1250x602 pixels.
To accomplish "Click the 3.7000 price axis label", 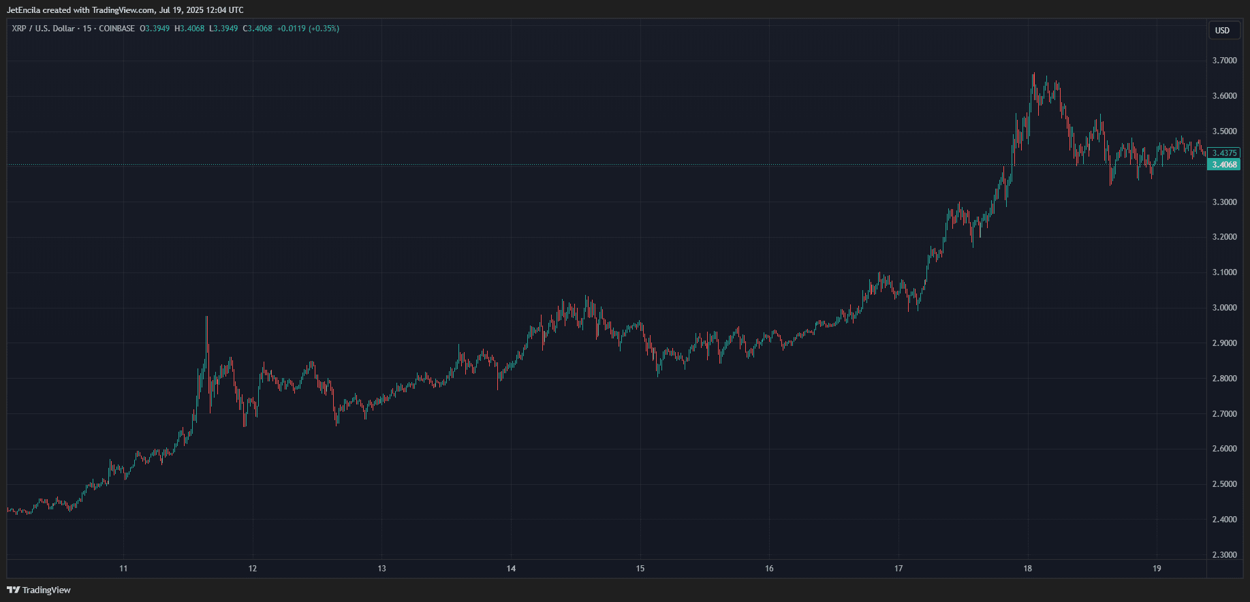I will (x=1225, y=61).
